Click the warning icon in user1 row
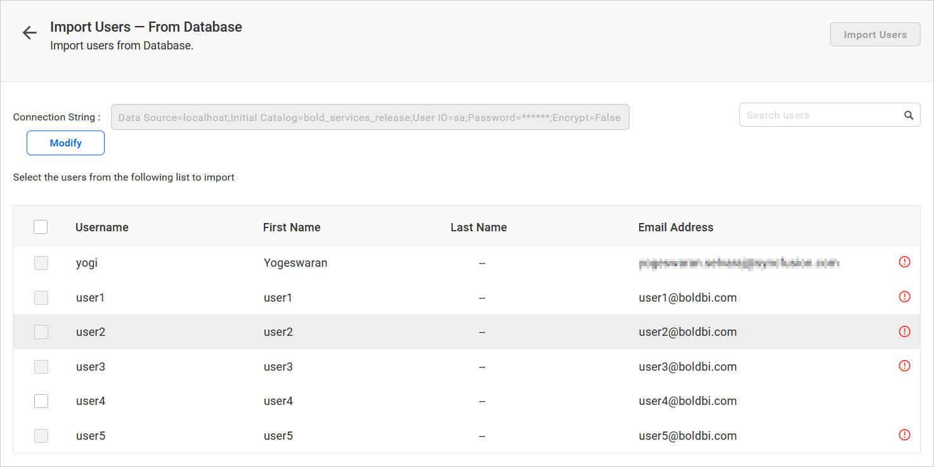Screen dimensions: 934x467 [905, 297]
